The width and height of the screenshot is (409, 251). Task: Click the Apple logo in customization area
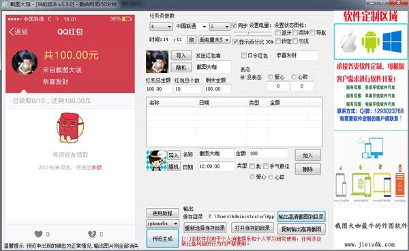tap(349, 42)
